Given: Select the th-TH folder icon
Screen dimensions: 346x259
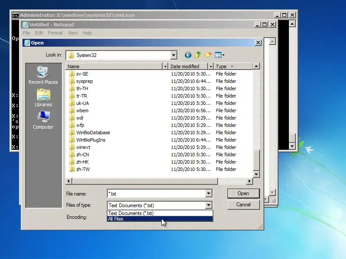Looking at the screenshot, I should [x=72, y=88].
